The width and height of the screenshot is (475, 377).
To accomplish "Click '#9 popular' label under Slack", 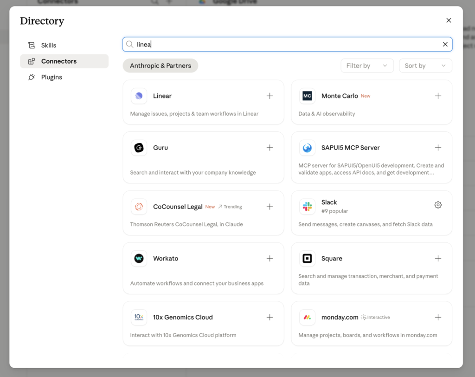I will point(334,211).
